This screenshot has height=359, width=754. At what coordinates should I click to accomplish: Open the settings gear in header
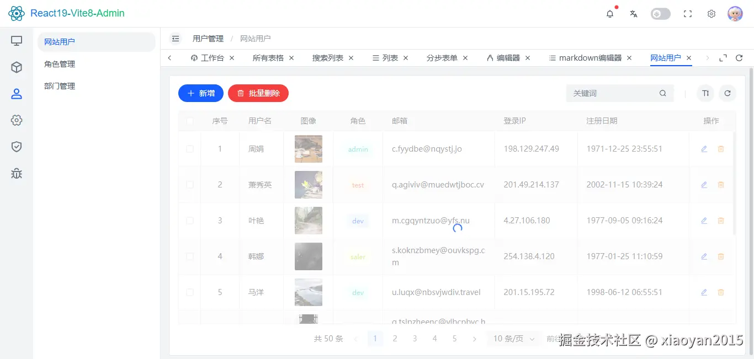point(711,14)
